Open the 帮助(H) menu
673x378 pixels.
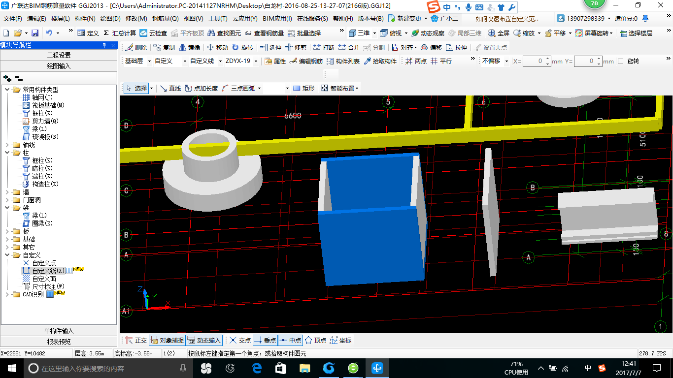pos(343,19)
